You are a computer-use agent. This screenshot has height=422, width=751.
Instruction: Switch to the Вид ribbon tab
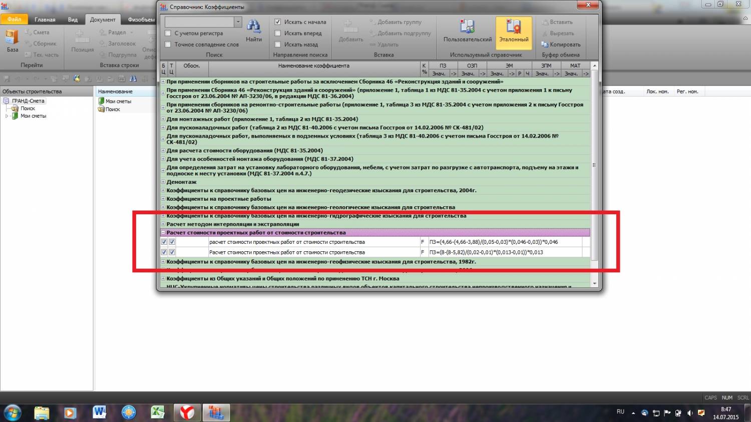pos(73,20)
